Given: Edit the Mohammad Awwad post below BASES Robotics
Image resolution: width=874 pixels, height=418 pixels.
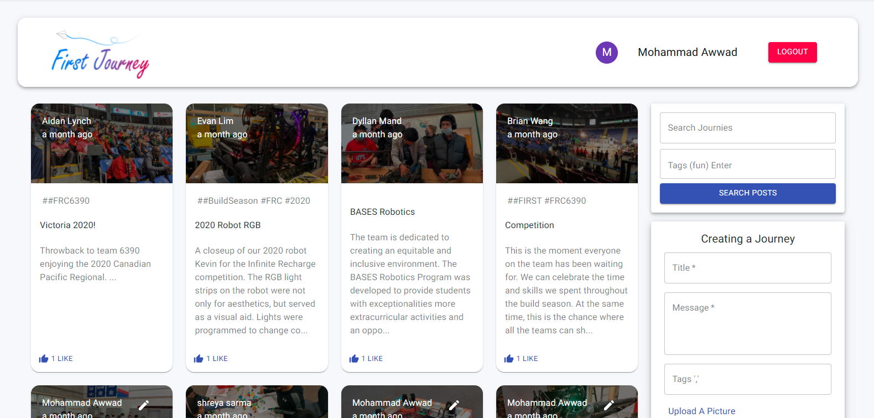Looking at the screenshot, I should [454, 405].
